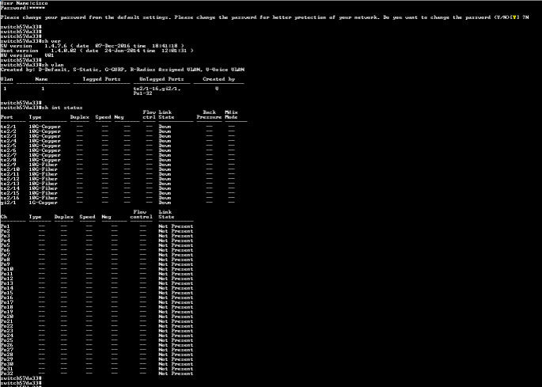
Task: Click the te2/12 port name
Action: point(10,179)
